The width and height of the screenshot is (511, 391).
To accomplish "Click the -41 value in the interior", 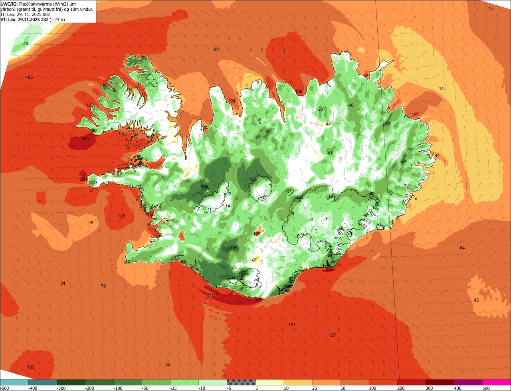I will point(329,153).
